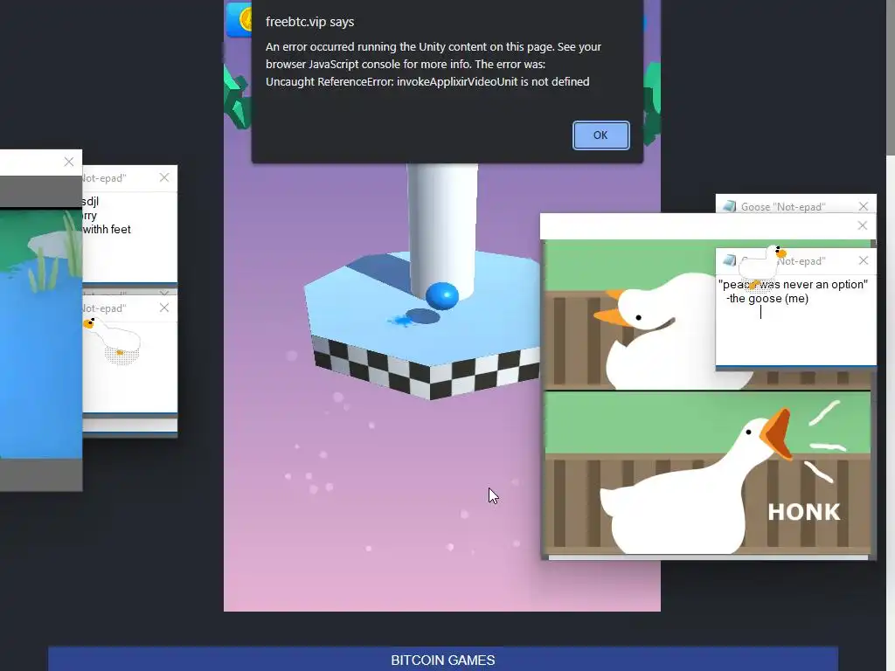Click notepad icon in the rear Goose Not-epad title bar

[x=729, y=206]
